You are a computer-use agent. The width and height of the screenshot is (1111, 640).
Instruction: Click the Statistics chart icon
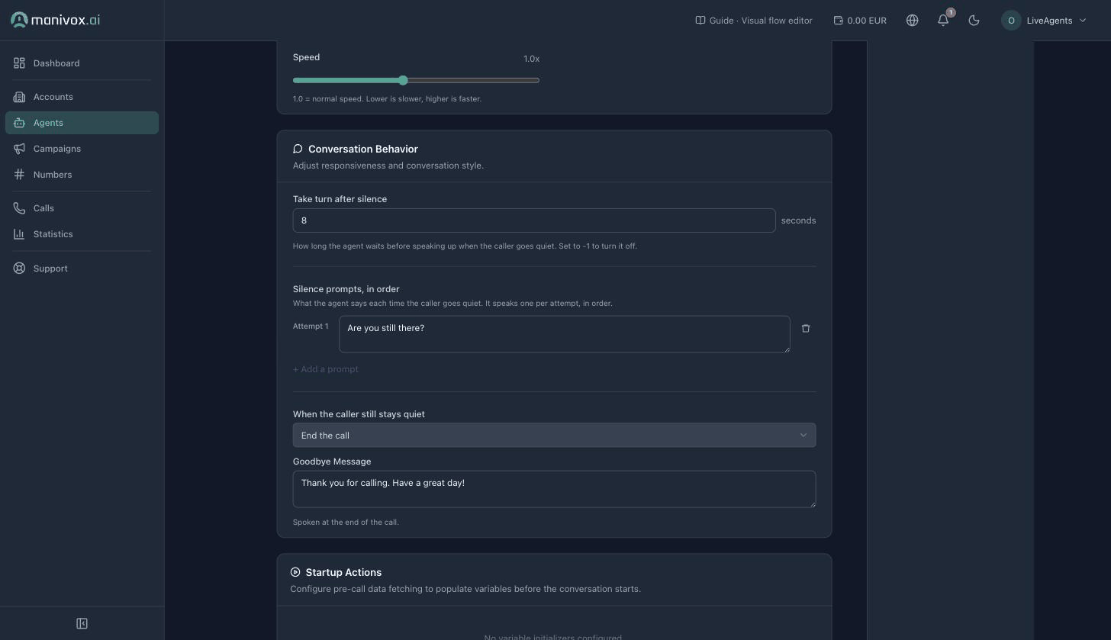click(x=19, y=234)
